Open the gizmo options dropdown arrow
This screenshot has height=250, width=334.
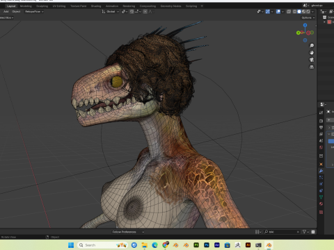[x=272, y=12]
